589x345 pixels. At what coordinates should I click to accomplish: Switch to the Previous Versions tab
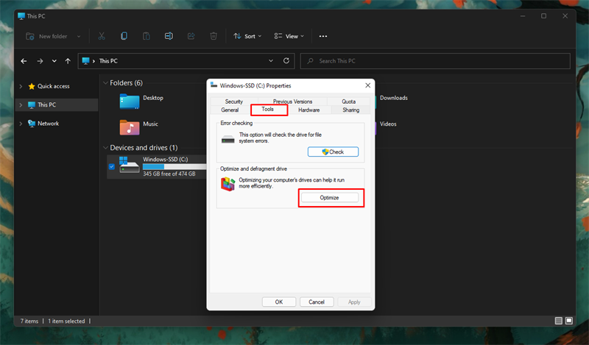pos(292,102)
